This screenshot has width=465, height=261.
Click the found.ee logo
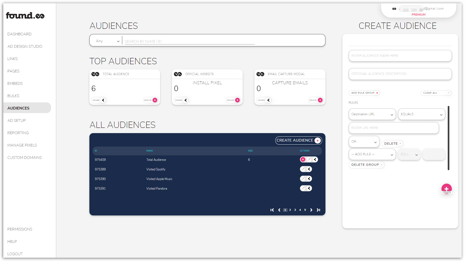point(25,16)
